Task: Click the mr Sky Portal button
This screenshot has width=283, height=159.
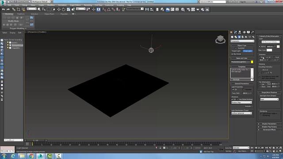Action: point(236,54)
